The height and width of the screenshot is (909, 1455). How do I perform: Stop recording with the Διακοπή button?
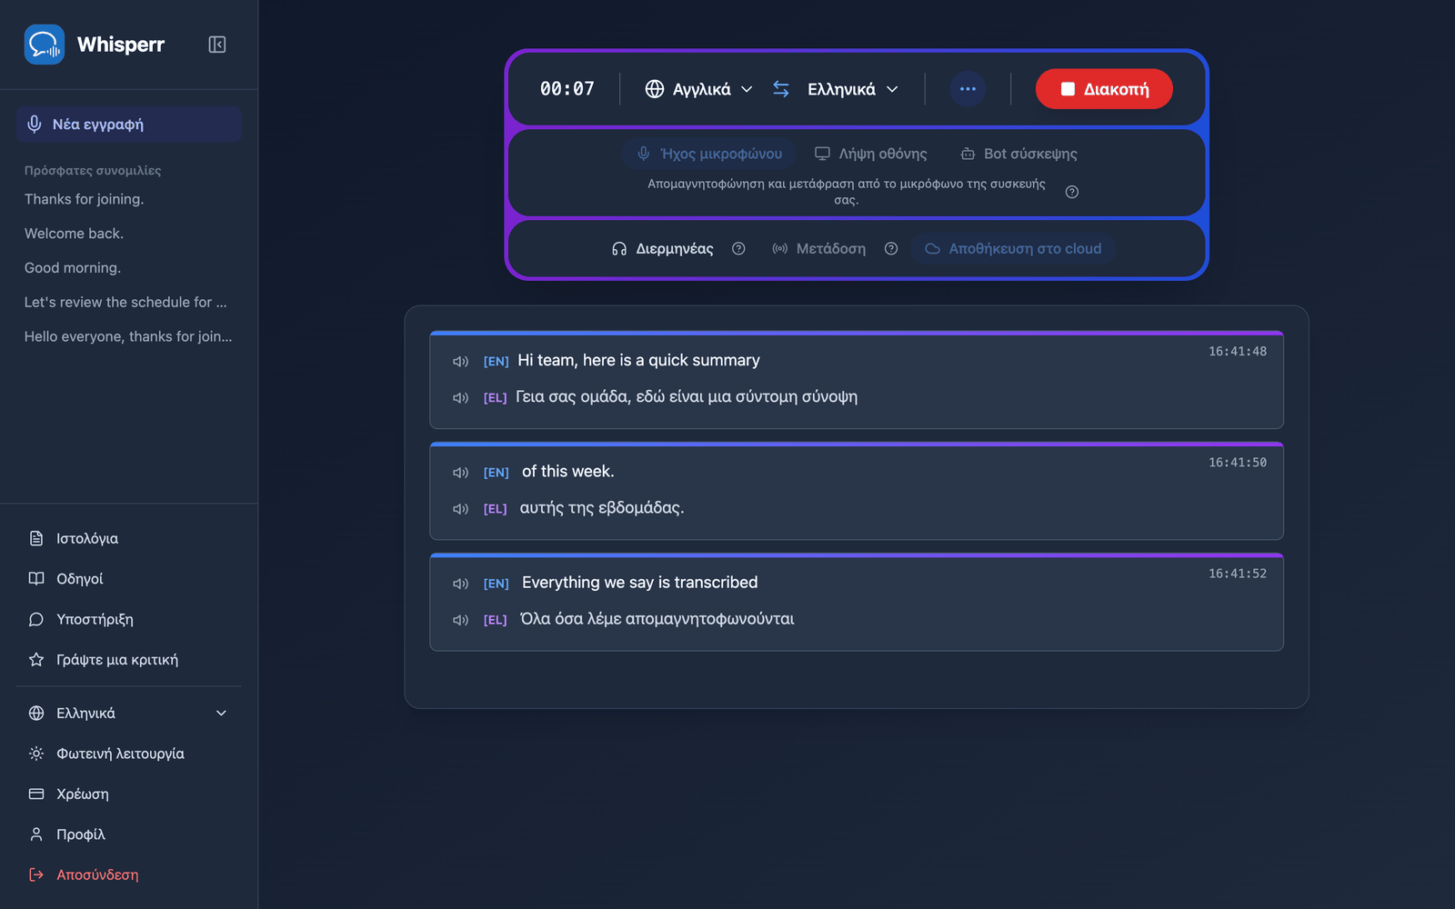1104,89
